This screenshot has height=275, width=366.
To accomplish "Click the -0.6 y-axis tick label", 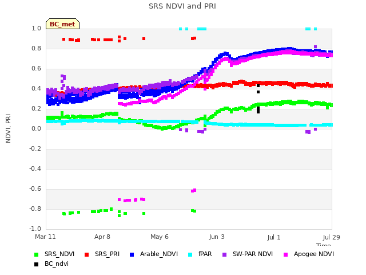I will coord(35,189).
